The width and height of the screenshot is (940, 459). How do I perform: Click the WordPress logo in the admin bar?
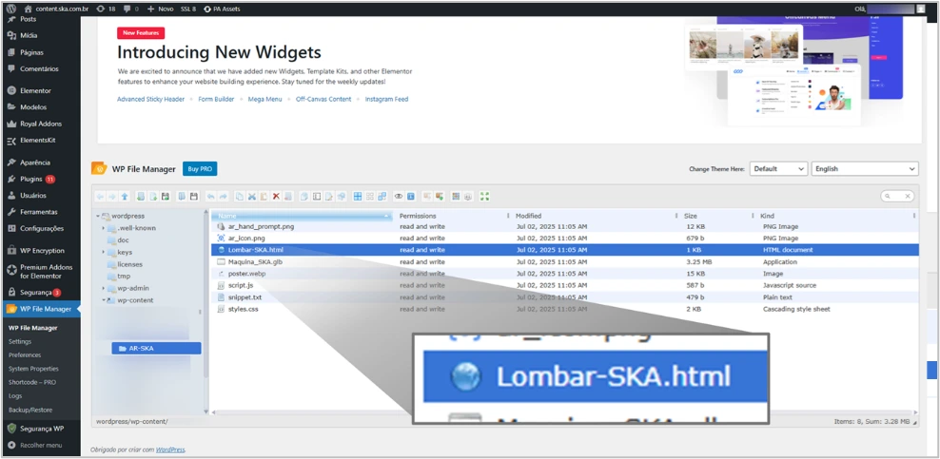click(x=10, y=9)
